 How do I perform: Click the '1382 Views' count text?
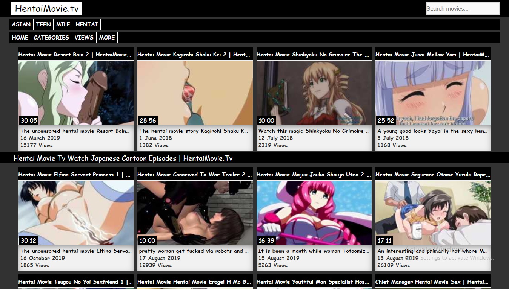[x=154, y=145]
